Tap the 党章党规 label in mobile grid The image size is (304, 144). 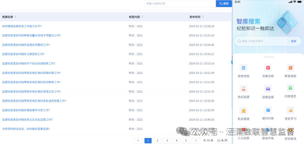243,76
